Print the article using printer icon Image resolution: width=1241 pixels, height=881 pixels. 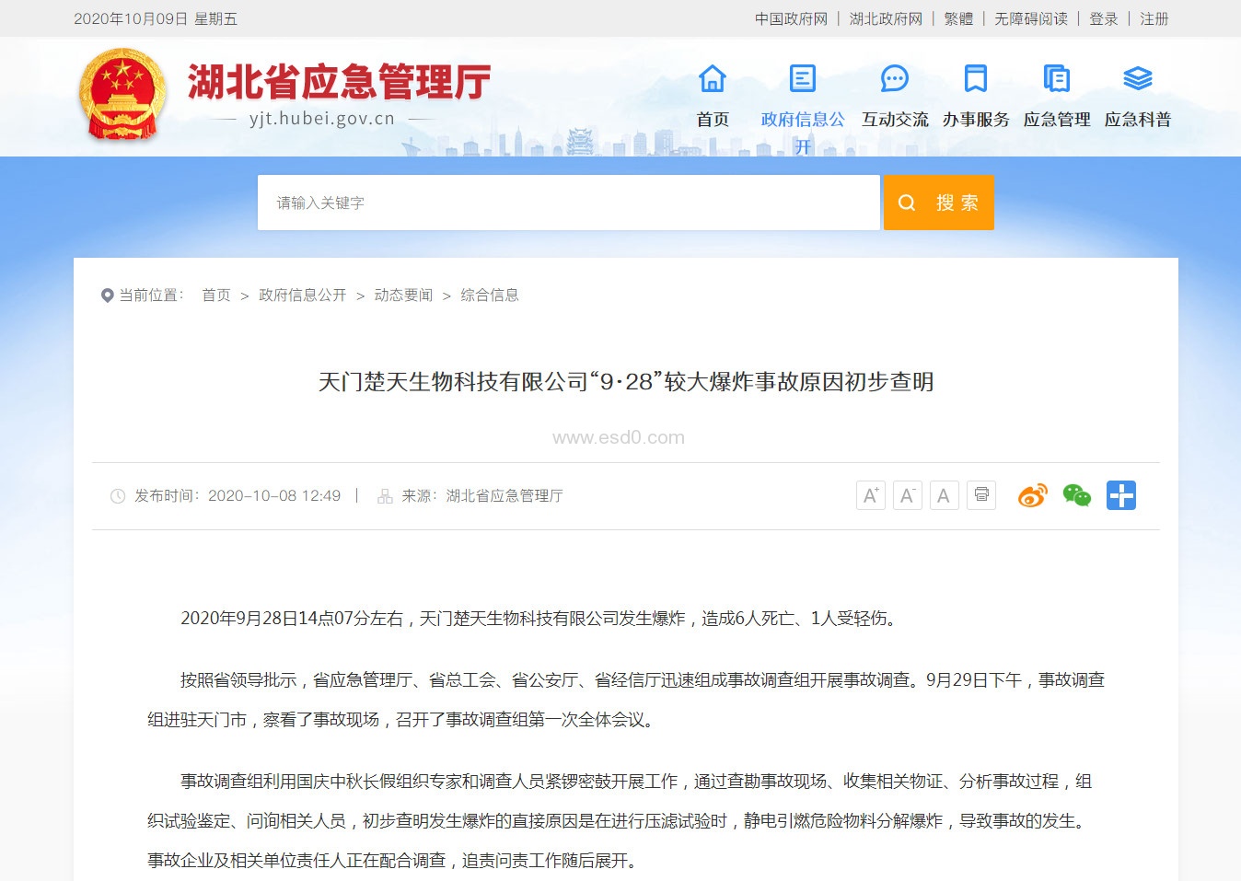[x=981, y=495]
